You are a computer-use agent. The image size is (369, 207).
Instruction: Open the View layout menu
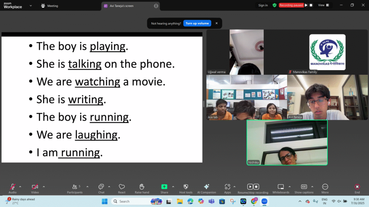click(323, 5)
